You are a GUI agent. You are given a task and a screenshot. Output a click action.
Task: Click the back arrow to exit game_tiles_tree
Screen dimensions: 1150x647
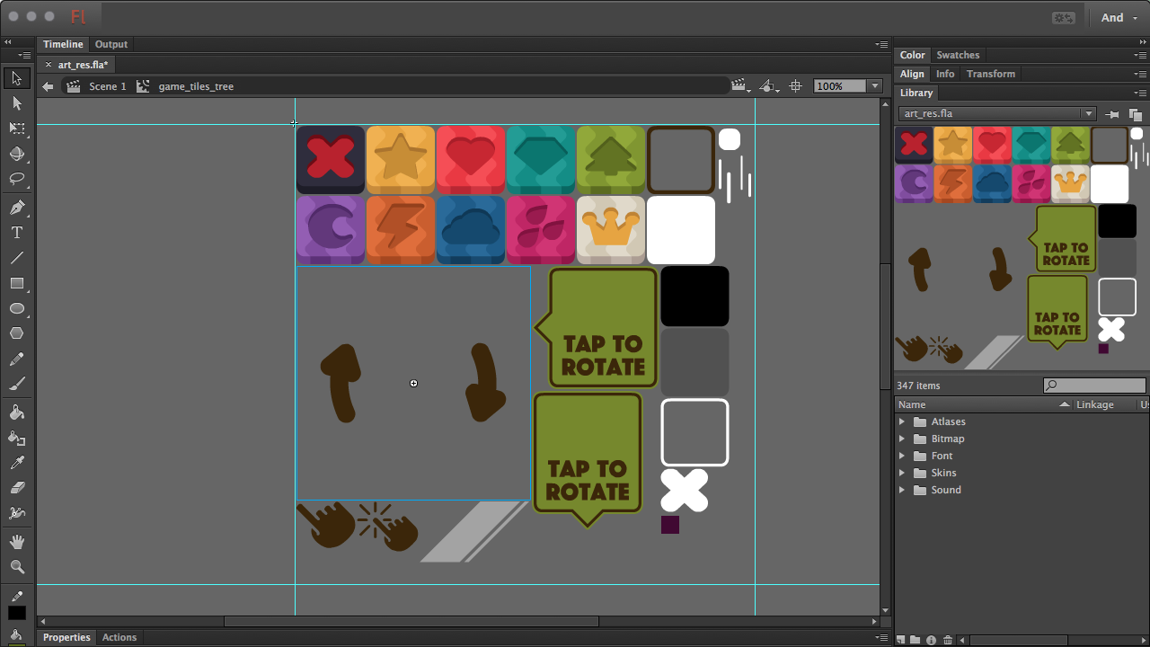point(47,86)
